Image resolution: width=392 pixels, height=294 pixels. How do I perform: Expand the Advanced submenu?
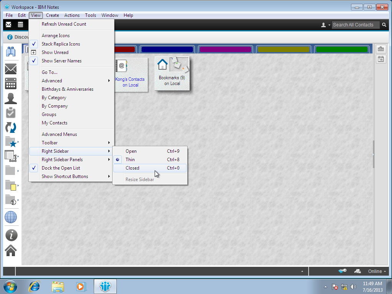tap(71, 81)
